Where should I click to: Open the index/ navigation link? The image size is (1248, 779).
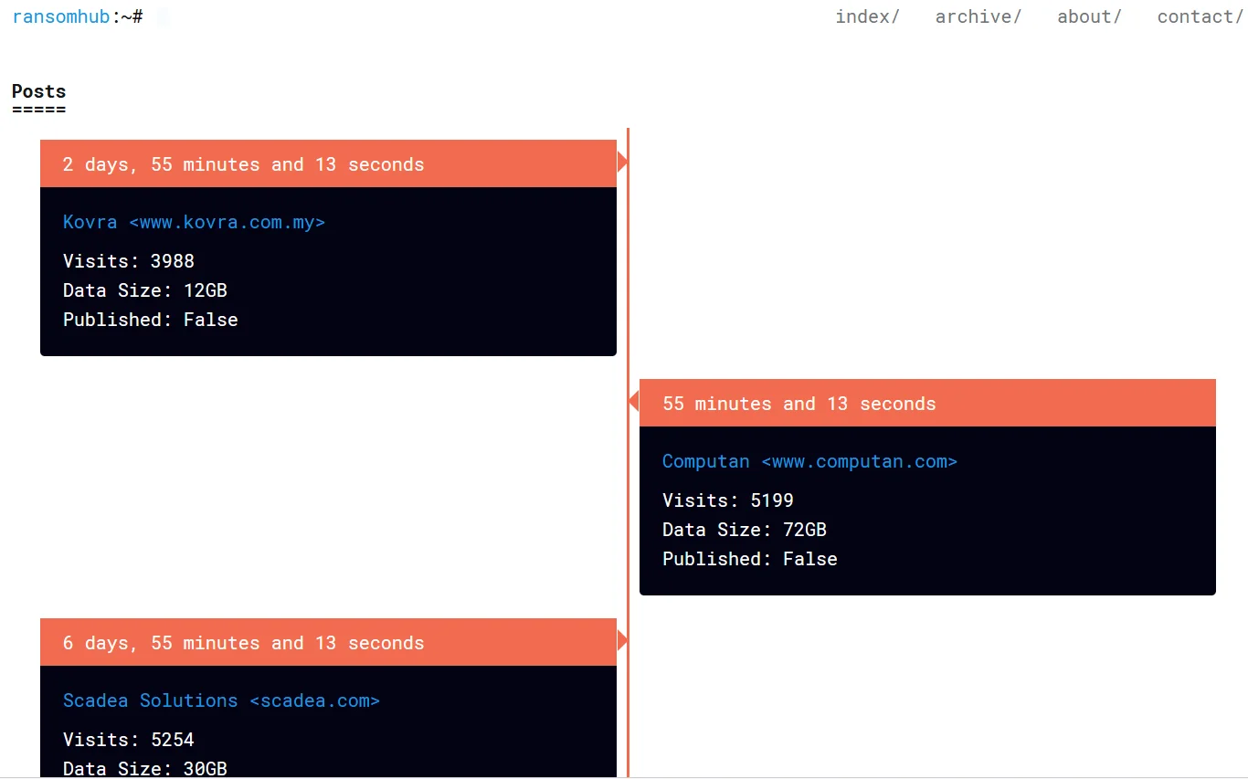[867, 16]
